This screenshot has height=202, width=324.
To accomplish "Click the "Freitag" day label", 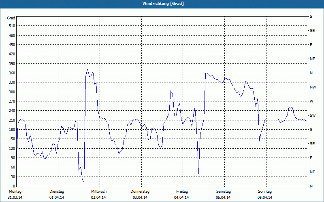I will [x=182, y=191].
